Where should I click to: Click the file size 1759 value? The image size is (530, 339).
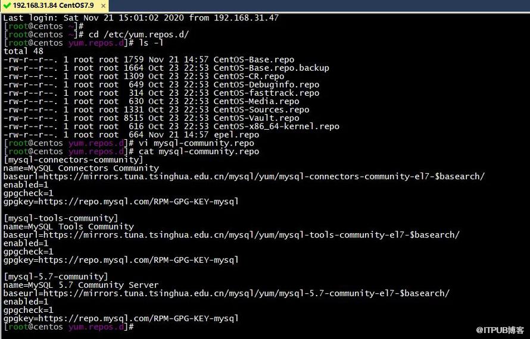[133, 59]
